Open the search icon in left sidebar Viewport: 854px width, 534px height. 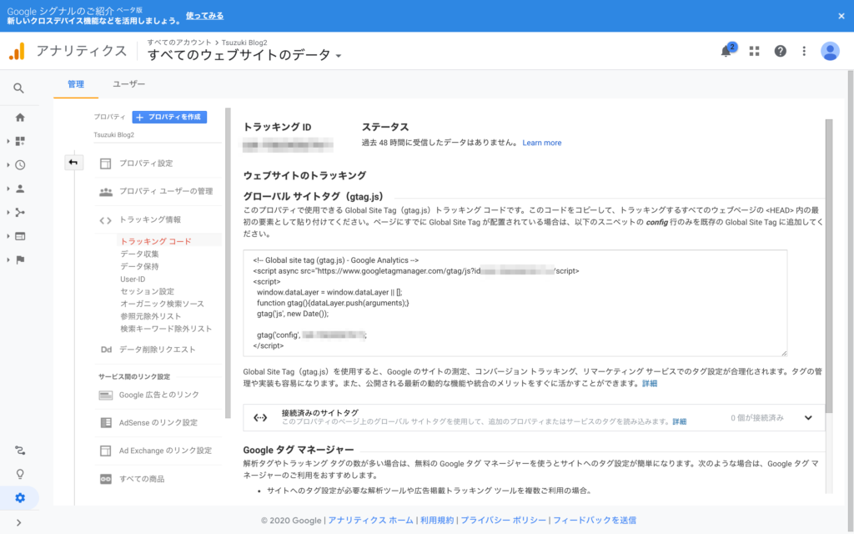(x=18, y=88)
